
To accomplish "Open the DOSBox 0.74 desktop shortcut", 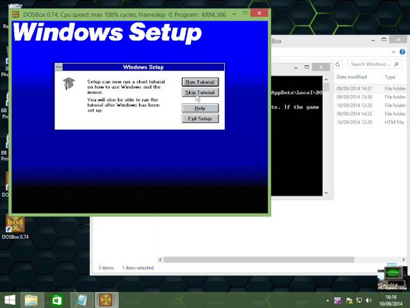I will pyautogui.click(x=15, y=227).
